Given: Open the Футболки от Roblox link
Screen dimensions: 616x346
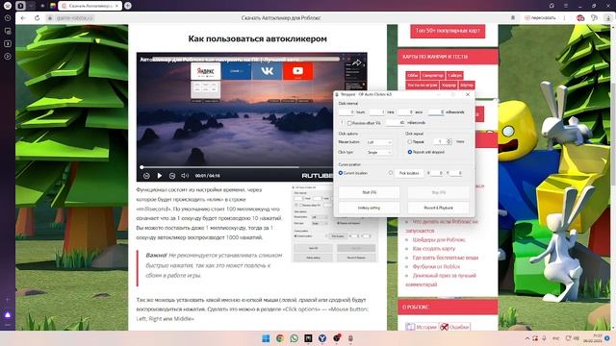Looking at the screenshot, I should pos(436,267).
